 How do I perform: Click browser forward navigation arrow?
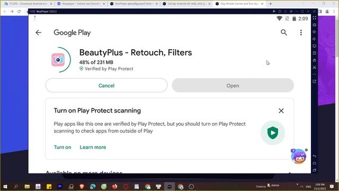(x=12, y=12)
